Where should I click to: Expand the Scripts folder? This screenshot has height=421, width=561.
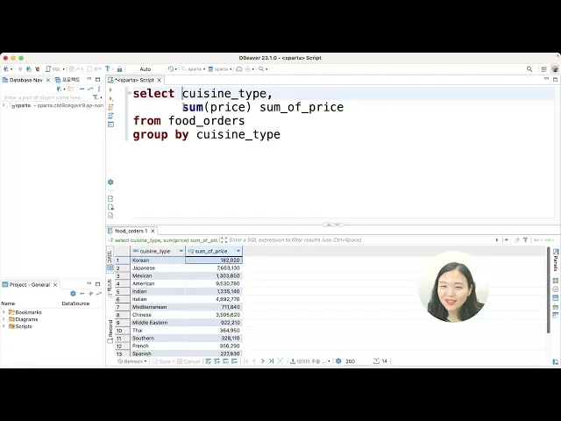point(4,326)
